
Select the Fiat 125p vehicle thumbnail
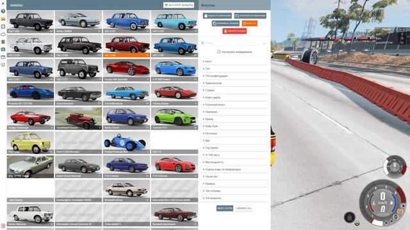(x=30, y=22)
